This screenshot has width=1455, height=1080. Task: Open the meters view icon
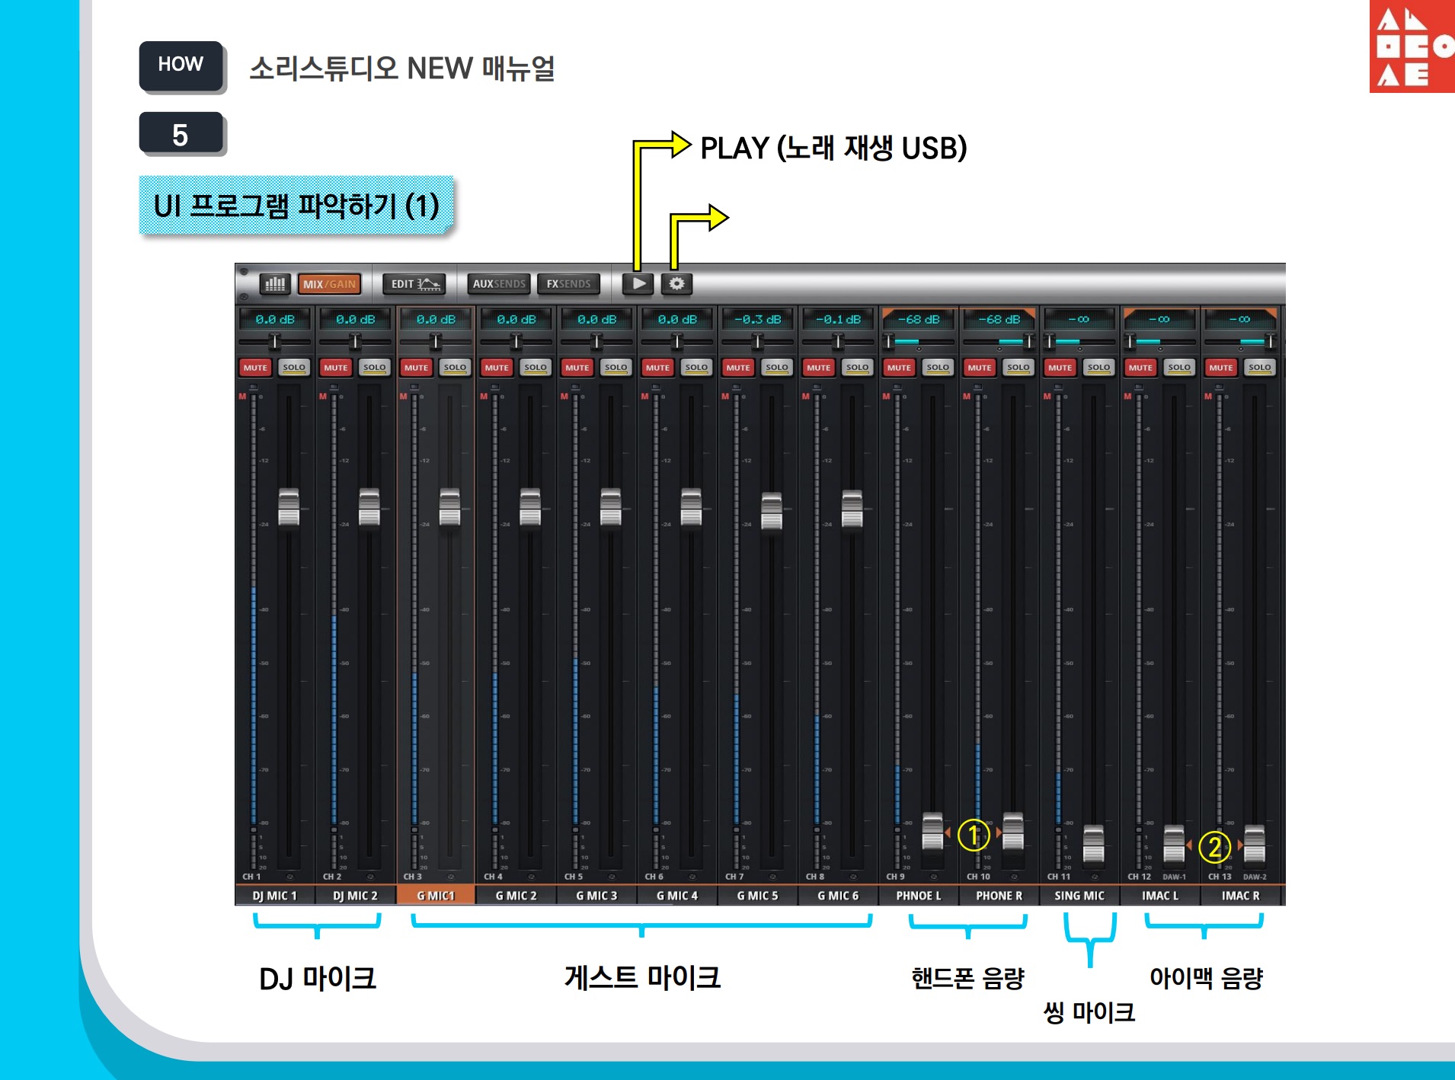point(275,284)
